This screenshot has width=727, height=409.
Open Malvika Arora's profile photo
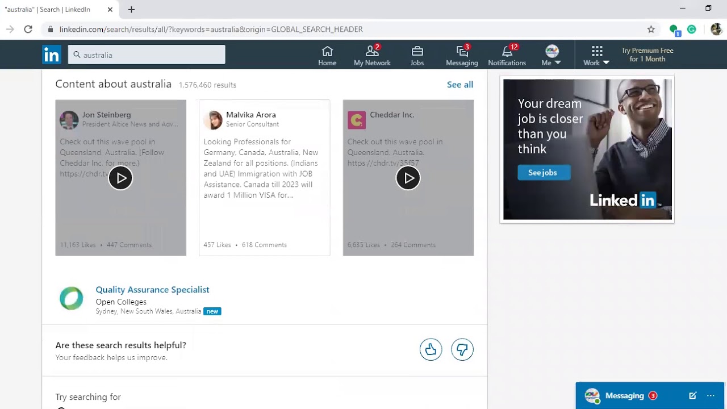pyautogui.click(x=213, y=120)
